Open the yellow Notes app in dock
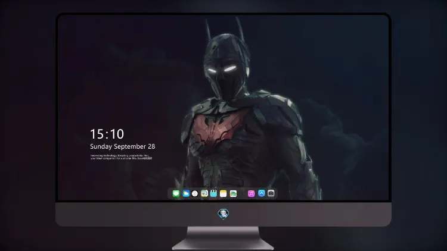The image size is (447, 251). tap(223, 193)
